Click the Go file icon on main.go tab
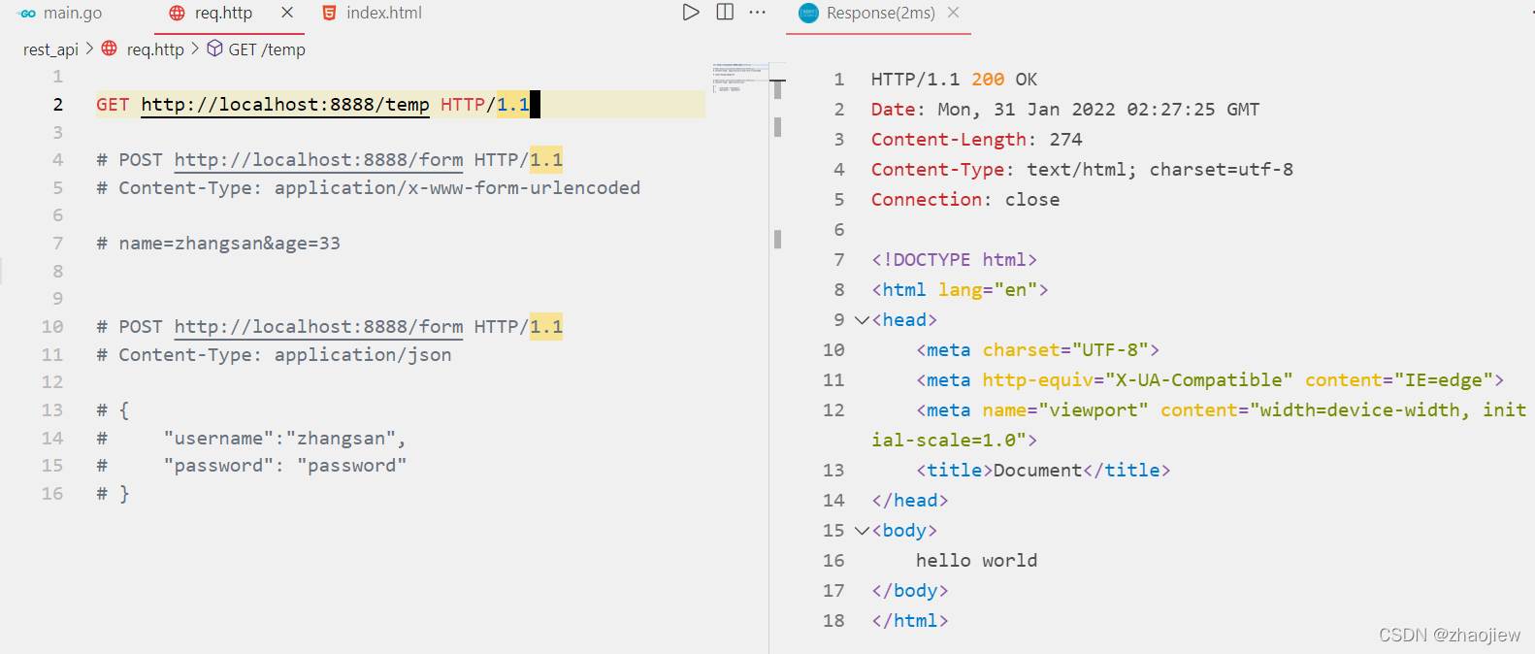 pyautogui.click(x=27, y=14)
